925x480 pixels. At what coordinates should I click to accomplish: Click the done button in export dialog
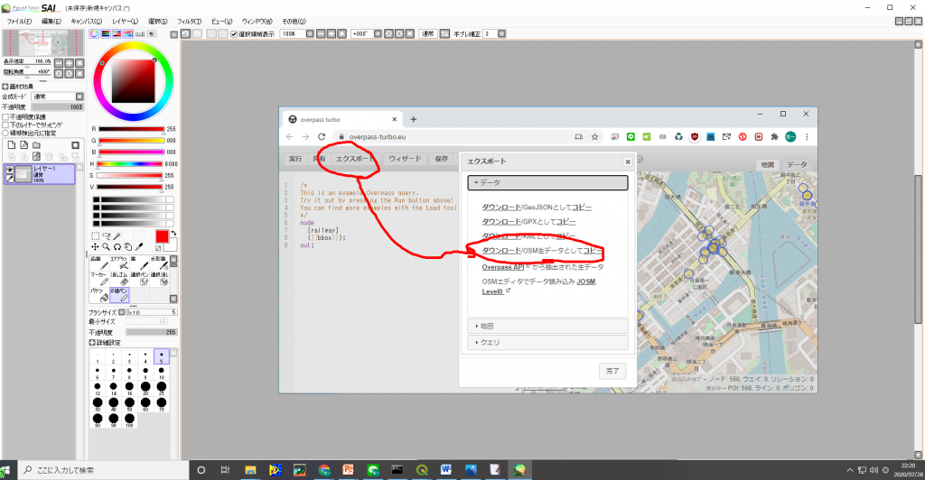pos(612,371)
